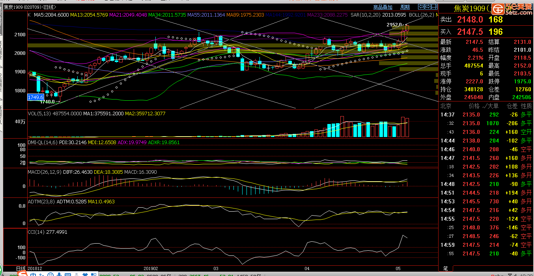Open the input method emoji face icon
Viewport: 534px width, 276px height.
point(50,274)
